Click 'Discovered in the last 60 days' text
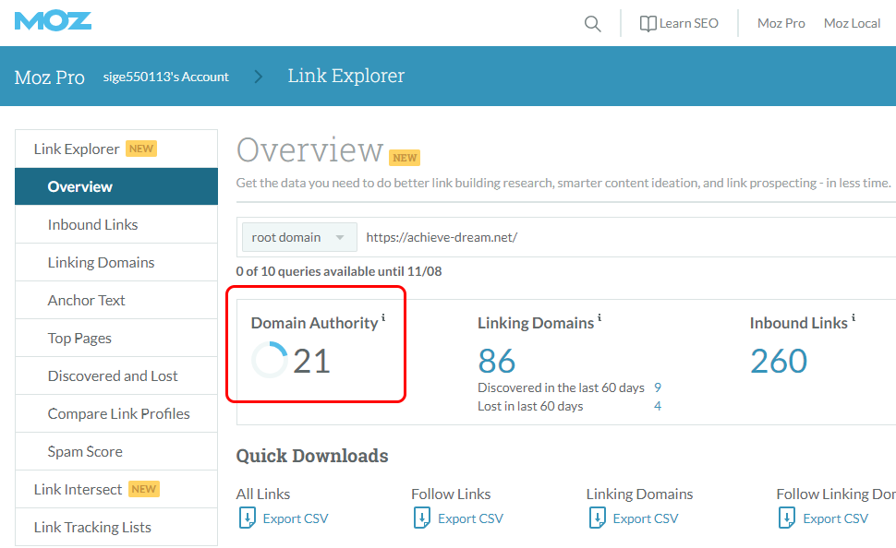This screenshot has width=896, height=548. pos(561,387)
